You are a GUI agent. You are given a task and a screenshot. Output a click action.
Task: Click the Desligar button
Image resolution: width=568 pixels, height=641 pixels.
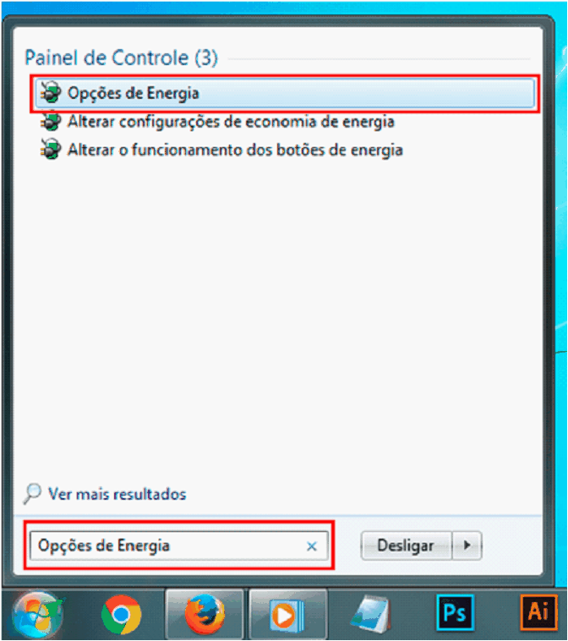tap(407, 545)
